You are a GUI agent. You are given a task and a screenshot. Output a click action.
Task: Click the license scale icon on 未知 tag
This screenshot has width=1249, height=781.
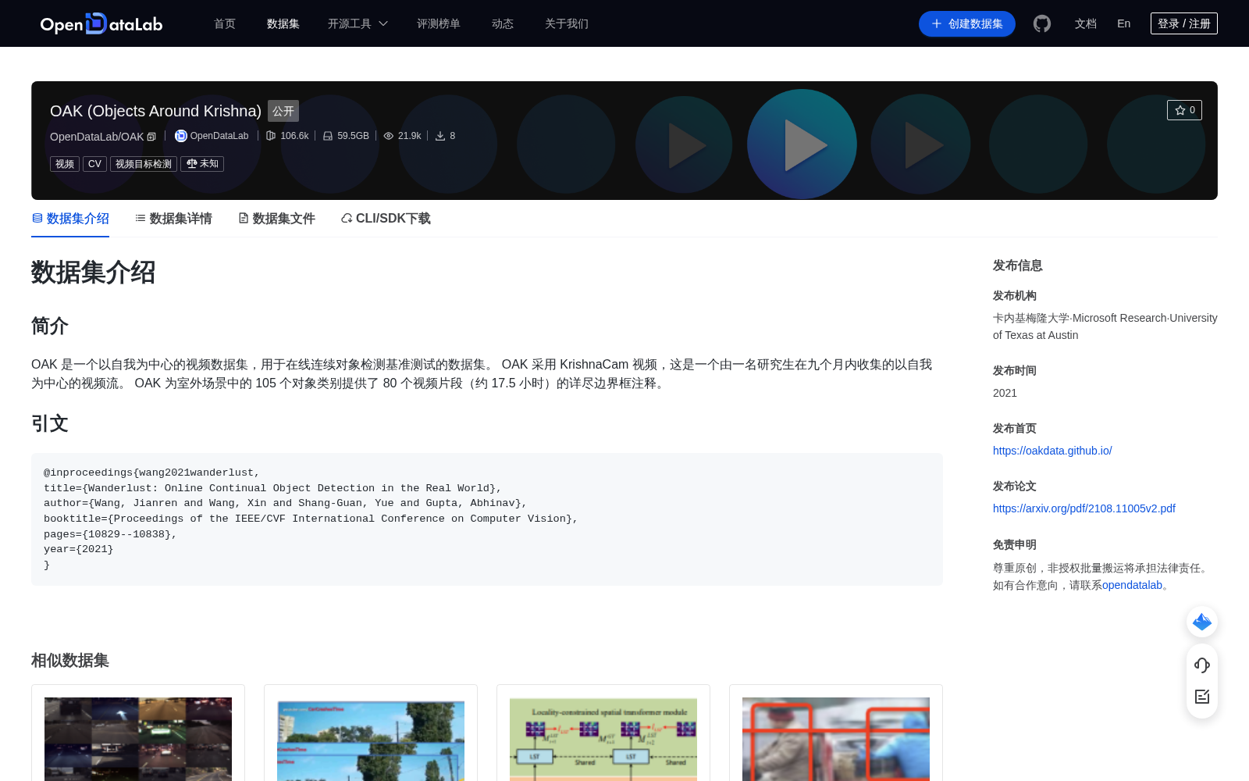tap(192, 164)
